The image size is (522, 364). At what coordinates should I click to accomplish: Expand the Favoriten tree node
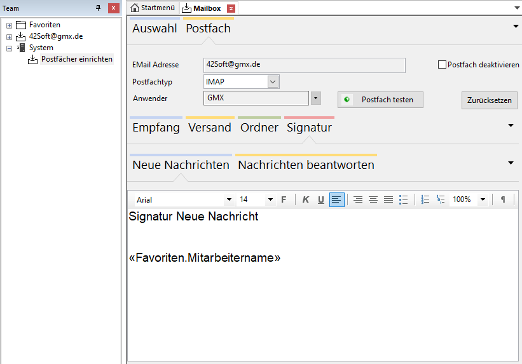tap(10, 25)
